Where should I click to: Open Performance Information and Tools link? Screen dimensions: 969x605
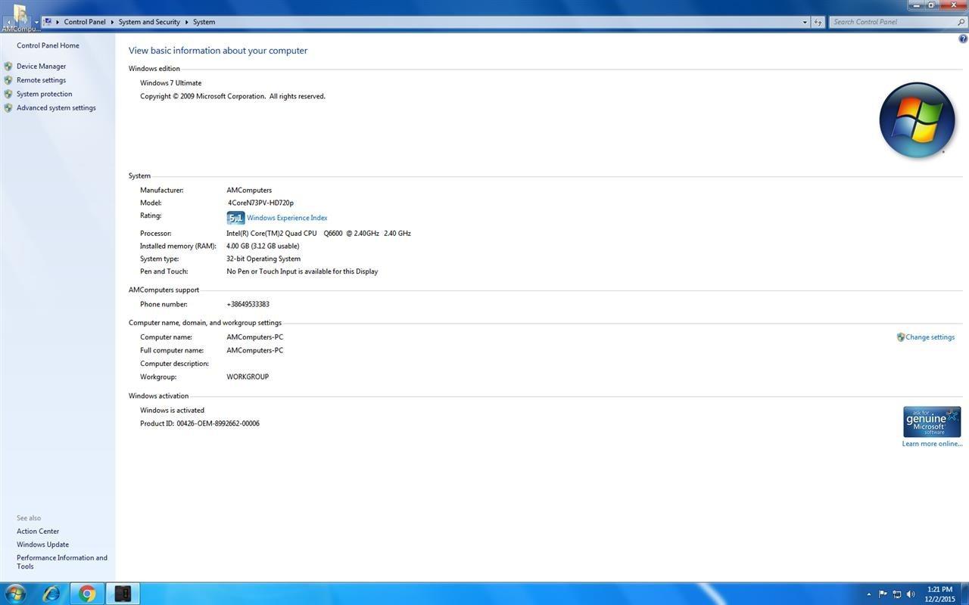point(62,562)
